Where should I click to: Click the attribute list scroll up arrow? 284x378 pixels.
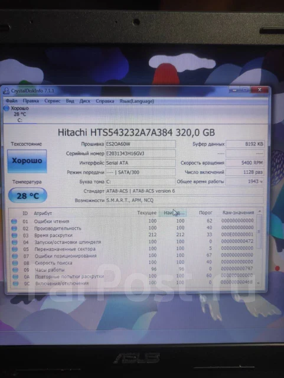tap(260, 211)
